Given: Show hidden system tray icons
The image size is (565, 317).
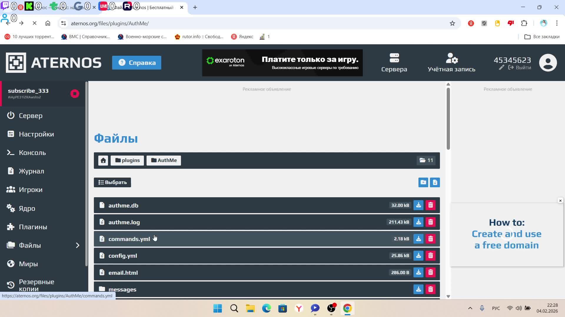Looking at the screenshot, I should coord(470,308).
